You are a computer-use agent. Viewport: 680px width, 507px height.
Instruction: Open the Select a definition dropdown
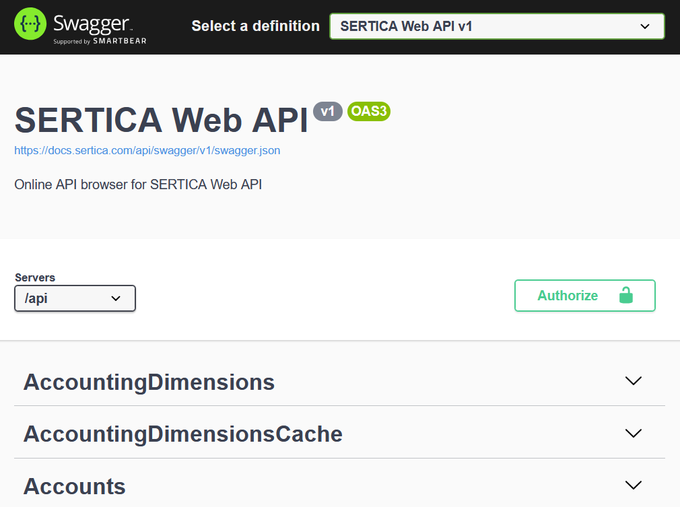click(497, 26)
